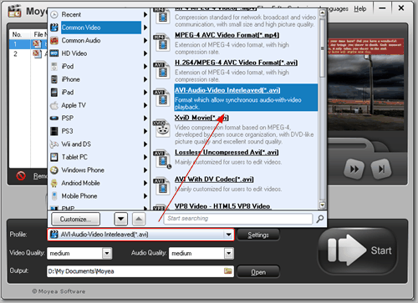Screen dimensions: 418x303
Task: Click the MPEG-4 AVC mp4 file icon
Action: [161, 43]
